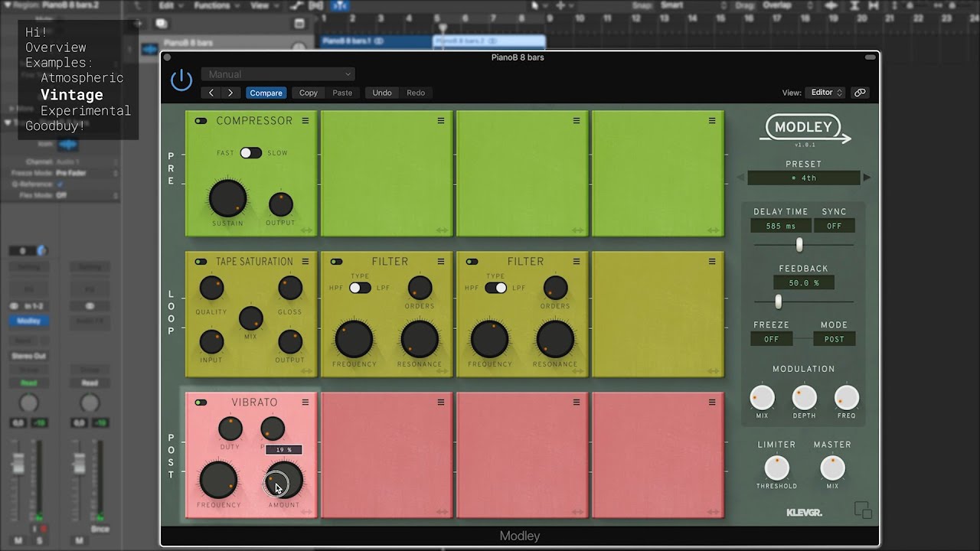Open the Compressor module menu icon
The width and height of the screenshot is (980, 551).
point(305,121)
